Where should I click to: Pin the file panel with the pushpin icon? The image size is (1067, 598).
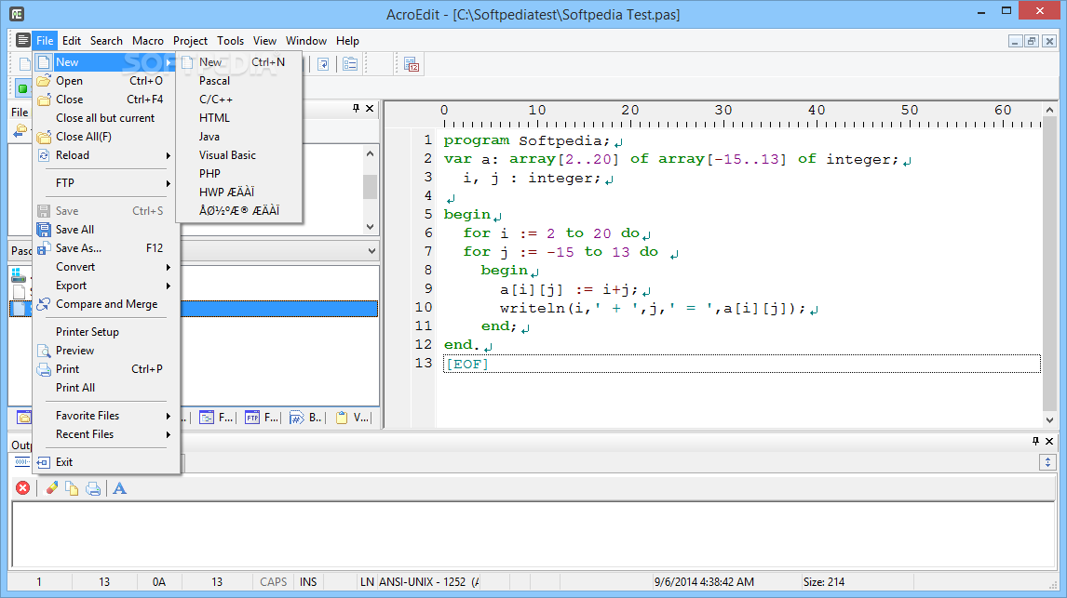coord(356,108)
